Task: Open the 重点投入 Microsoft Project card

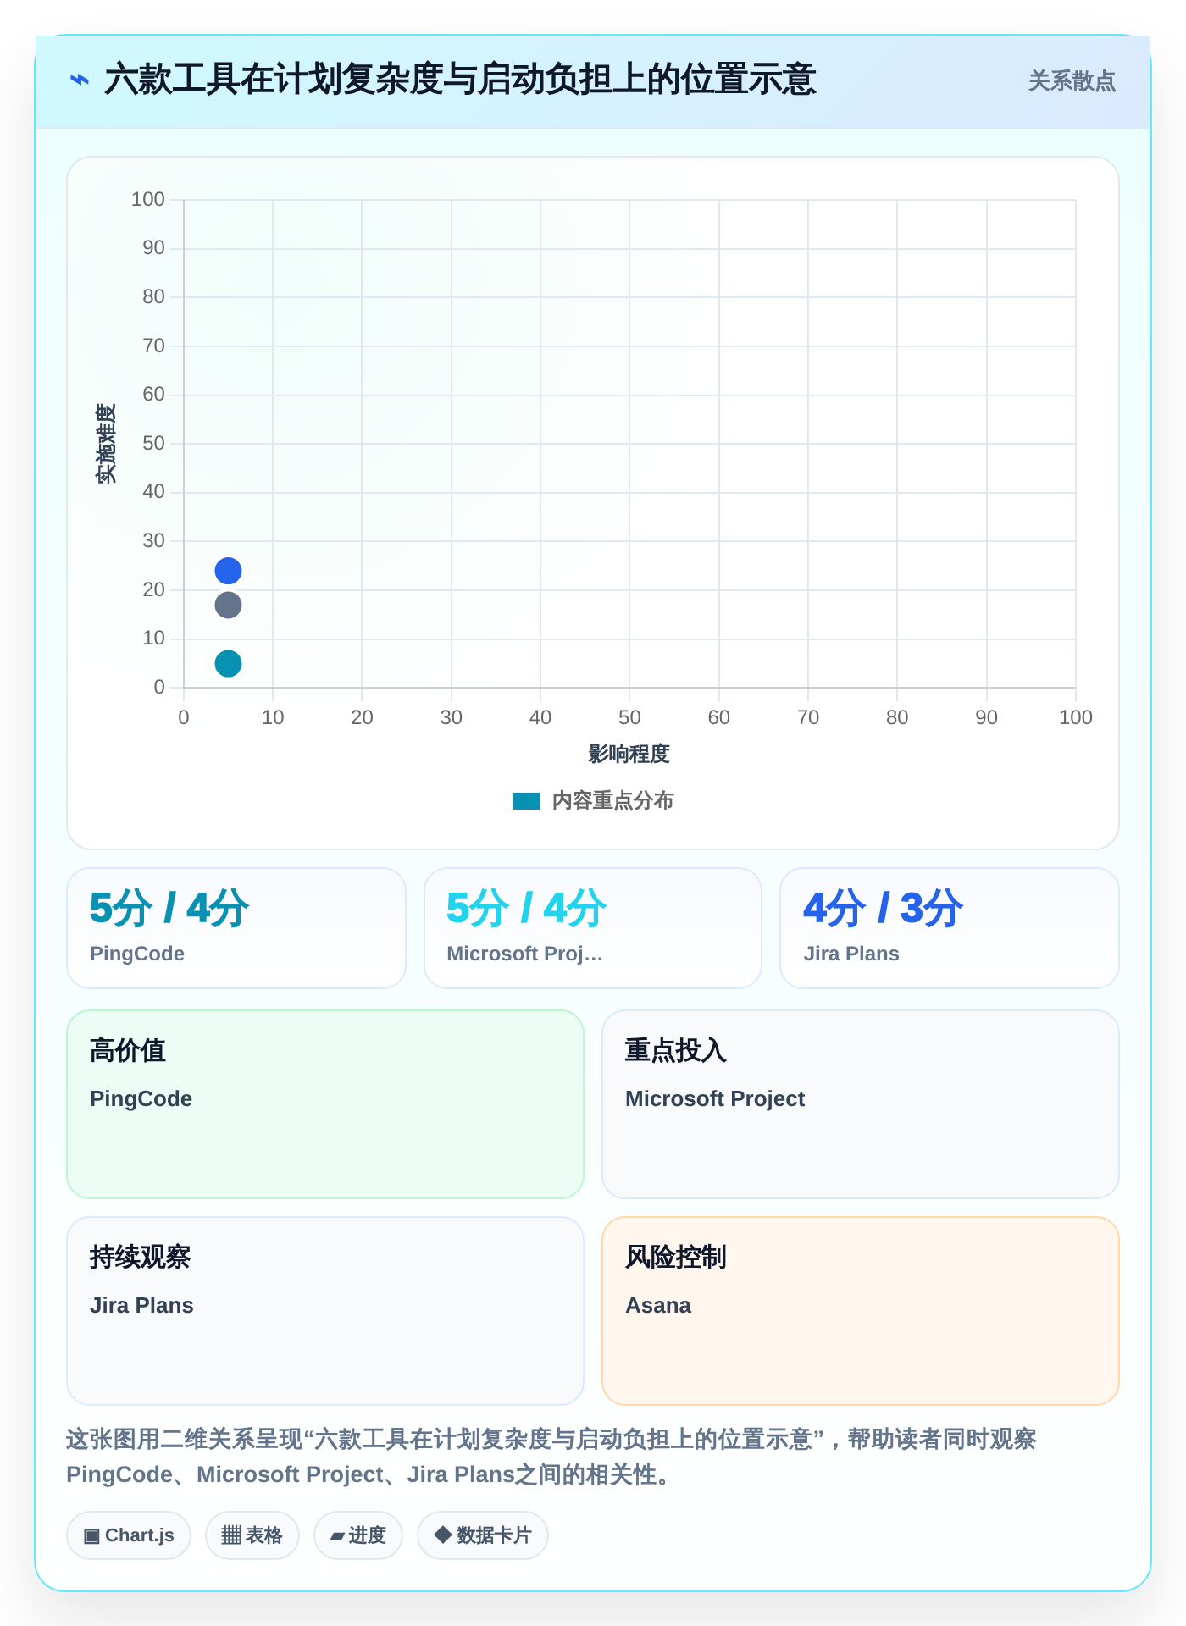Action: point(861,1104)
